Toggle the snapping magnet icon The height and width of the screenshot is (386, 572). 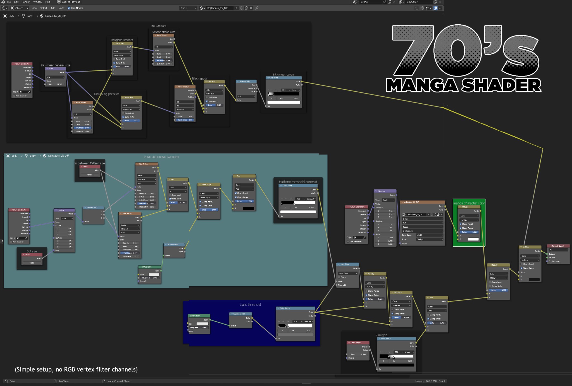pos(422,8)
